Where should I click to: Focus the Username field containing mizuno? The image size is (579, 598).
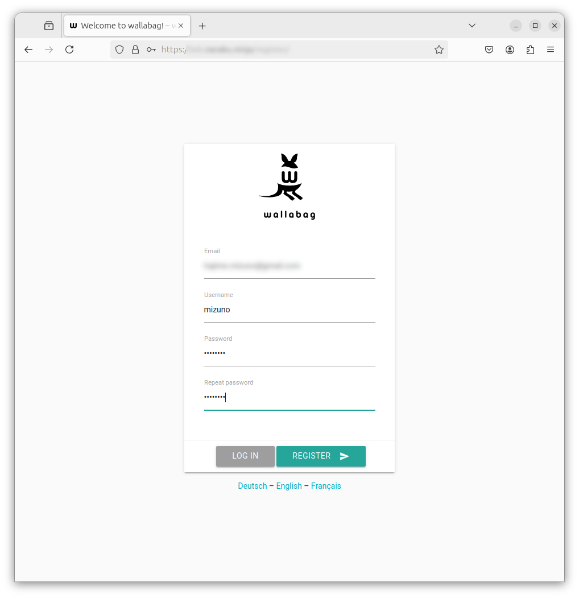[289, 310]
